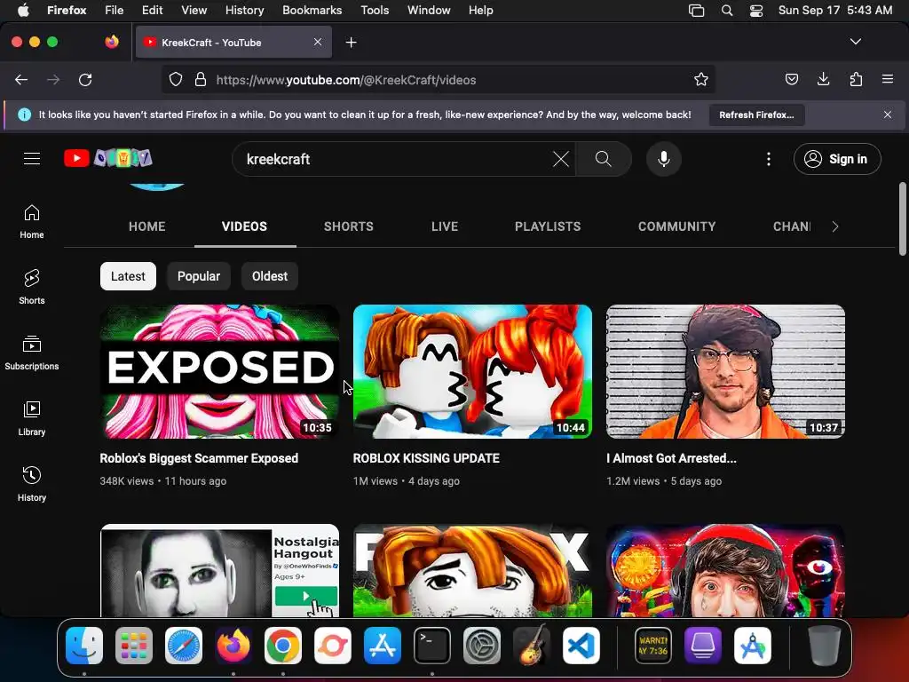Open Firefox downloads panel

(823, 79)
